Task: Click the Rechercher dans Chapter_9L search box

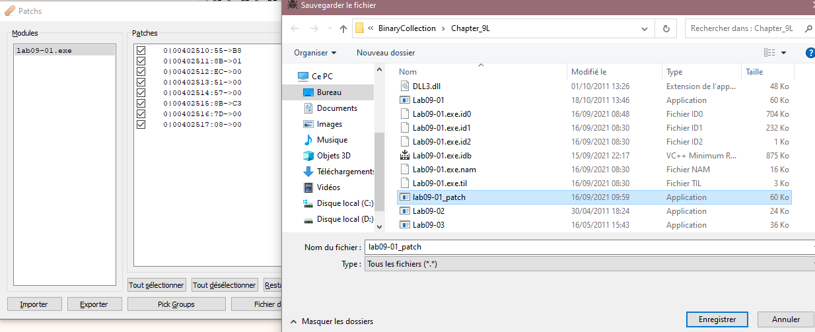Action: pos(750,28)
